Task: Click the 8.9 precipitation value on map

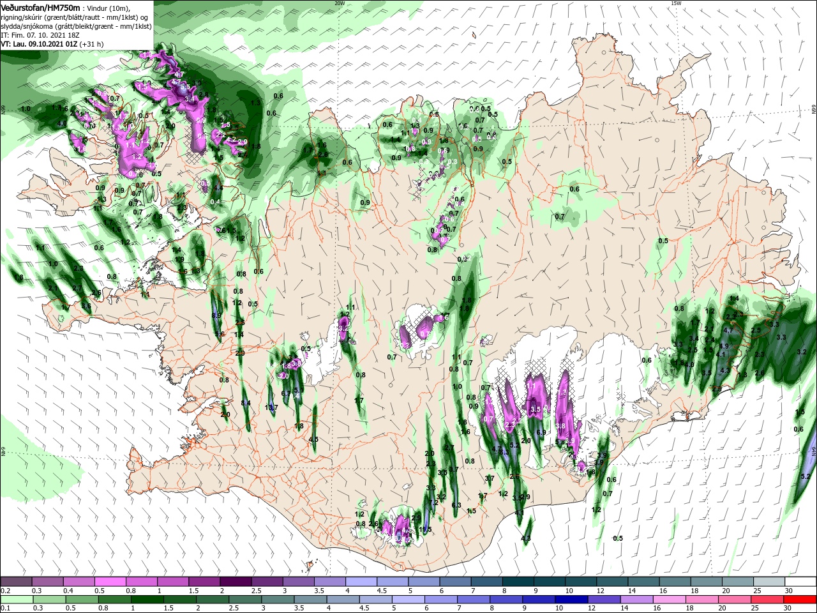Action: 216,315
